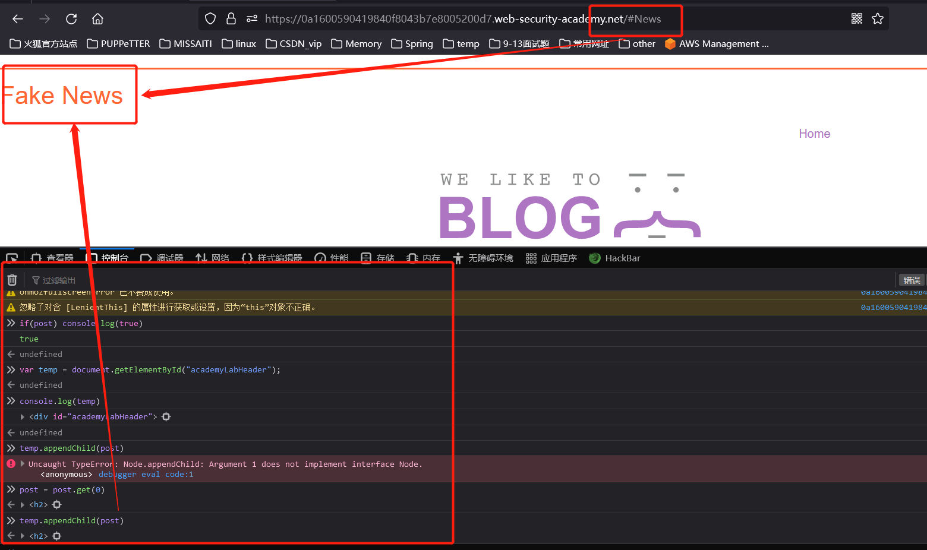Open the MISSAITI bookmark folder
Screen dimensions: 927x550
[186, 44]
